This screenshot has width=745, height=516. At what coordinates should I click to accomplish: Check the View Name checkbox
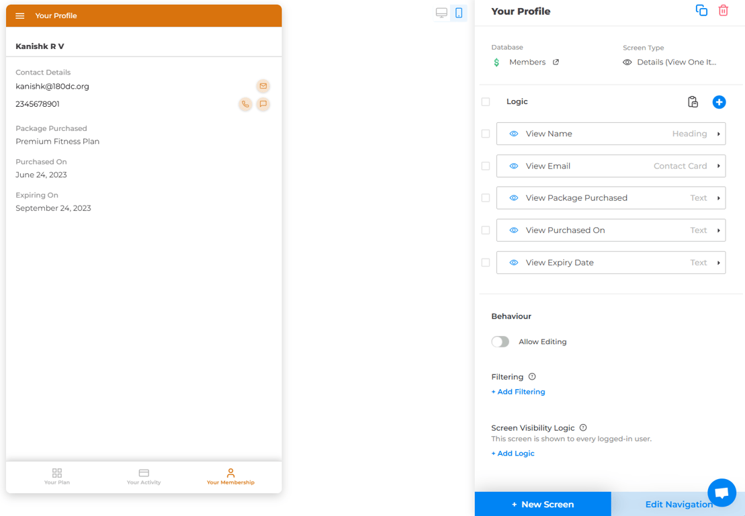pos(486,134)
